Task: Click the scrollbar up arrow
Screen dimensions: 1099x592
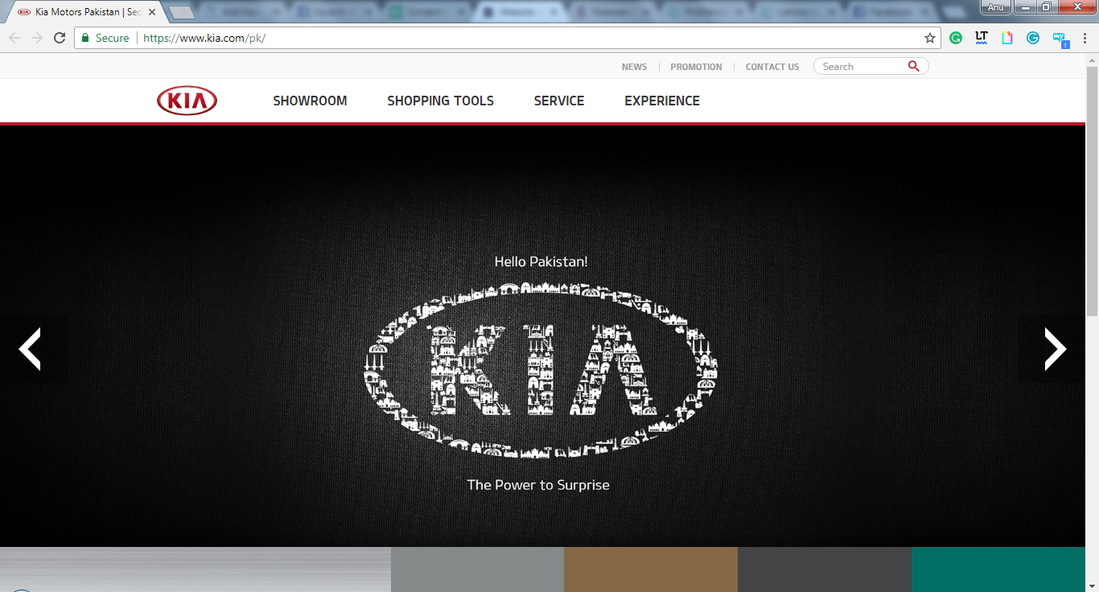Action: pos(1092,60)
